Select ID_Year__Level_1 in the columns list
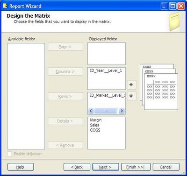Image resolution: width=187 pixels, height=176 pixels. click(x=106, y=70)
